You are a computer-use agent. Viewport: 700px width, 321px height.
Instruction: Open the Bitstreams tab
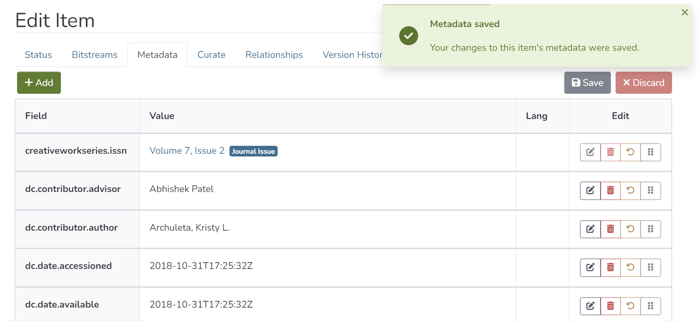coord(94,55)
